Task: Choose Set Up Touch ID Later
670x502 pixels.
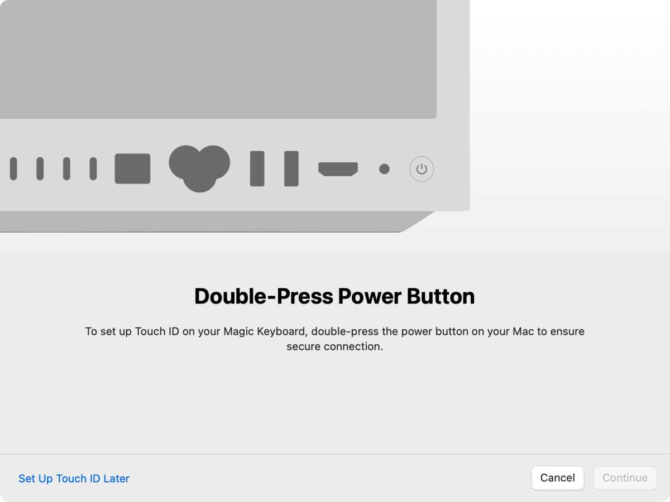Action: point(74,479)
